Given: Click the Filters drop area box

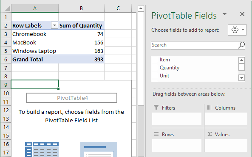Looking at the screenshot, I should click(177, 119).
